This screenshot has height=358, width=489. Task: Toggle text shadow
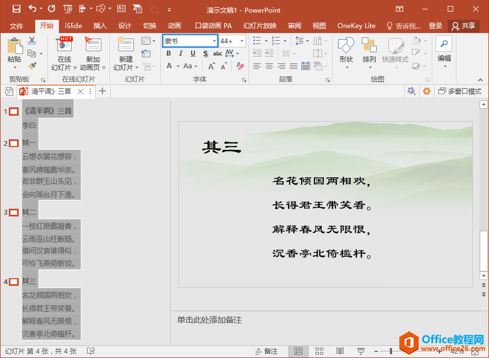(205, 53)
